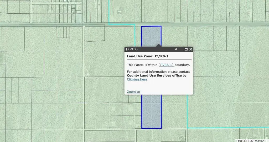269x142 pixels.
Task: Click the "This Parcel is within" text
Action: pyautogui.click(x=142, y=65)
